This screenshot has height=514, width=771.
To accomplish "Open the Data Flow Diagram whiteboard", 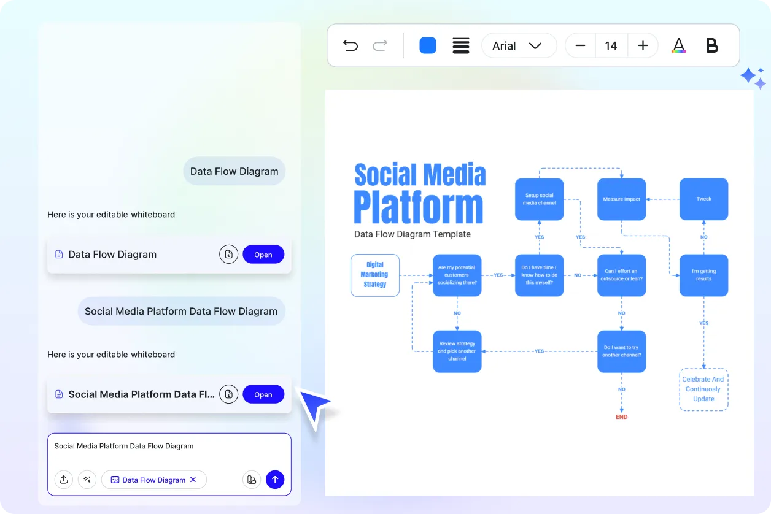I will point(263,255).
